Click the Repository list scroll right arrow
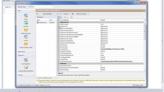The height and width of the screenshot is (92, 164). pos(55,77)
